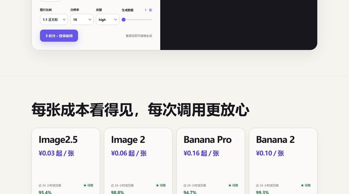Viewport: 349px width, 194px height.
Task: Open the 1:1 正方形 aspect ratio dropdown
Action: tap(54, 20)
